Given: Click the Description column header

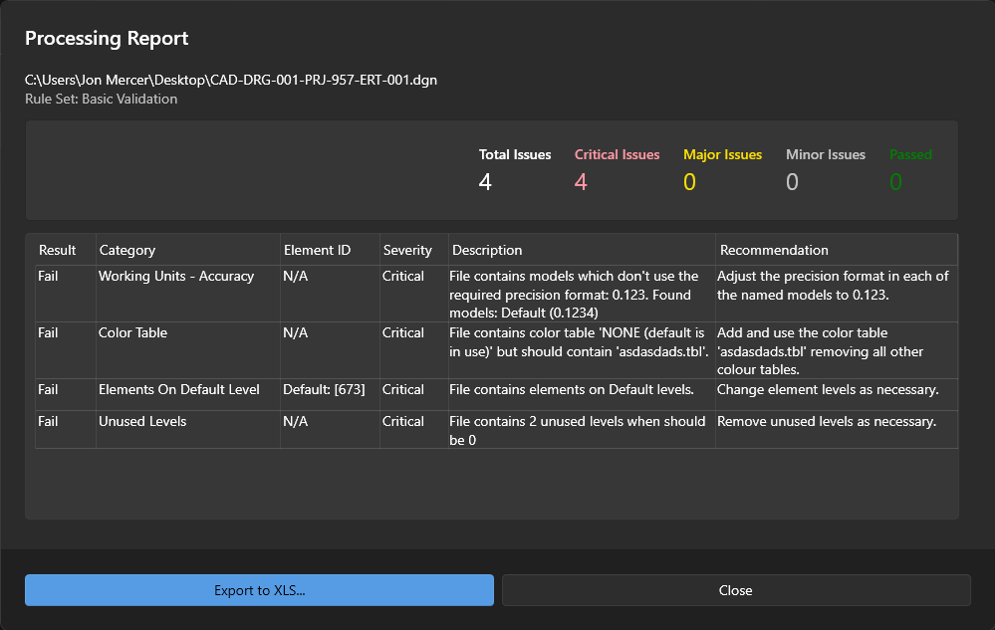Looking at the screenshot, I should coord(487,250).
